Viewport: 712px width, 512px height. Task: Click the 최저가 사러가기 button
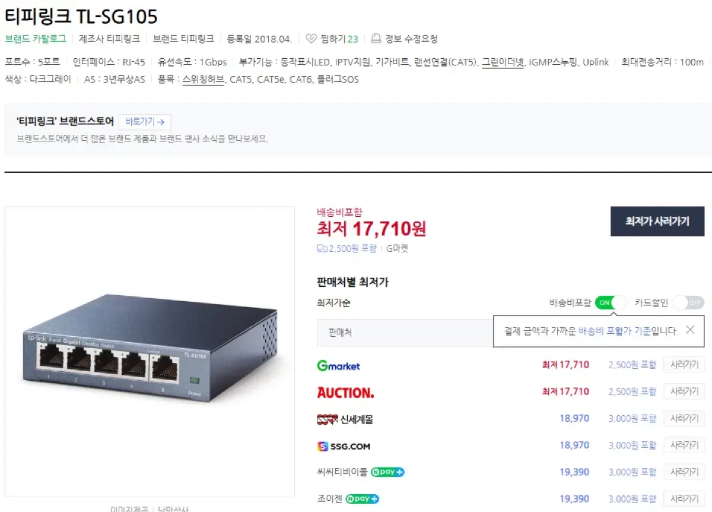(x=657, y=222)
